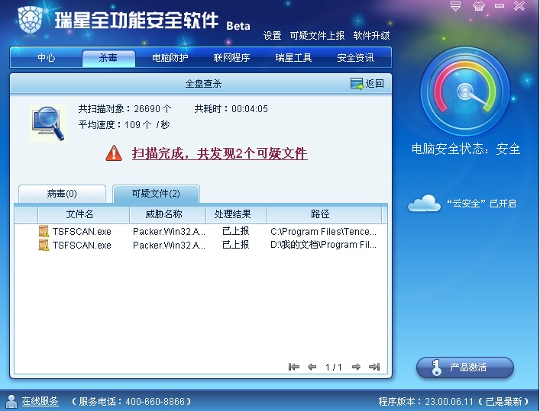
Task: Click the return icon beside 返回
Action: click(x=357, y=84)
